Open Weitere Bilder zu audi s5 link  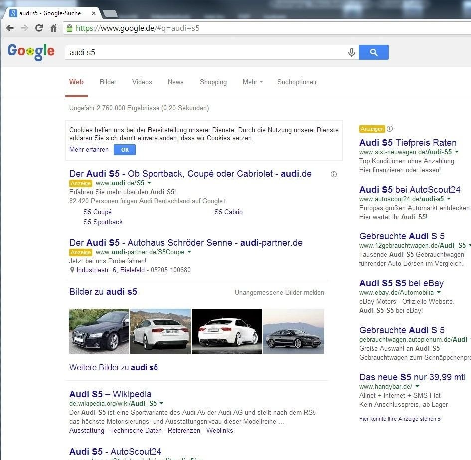click(x=114, y=367)
